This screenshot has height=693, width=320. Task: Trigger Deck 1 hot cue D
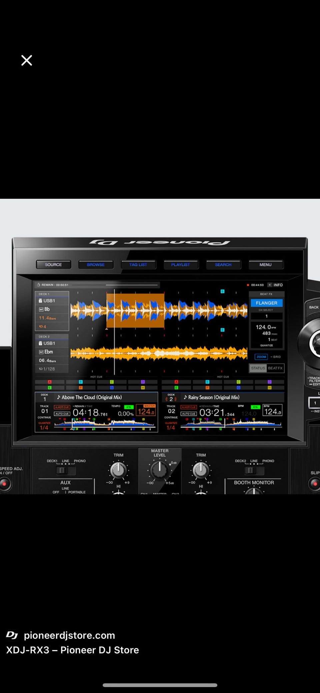143,382
